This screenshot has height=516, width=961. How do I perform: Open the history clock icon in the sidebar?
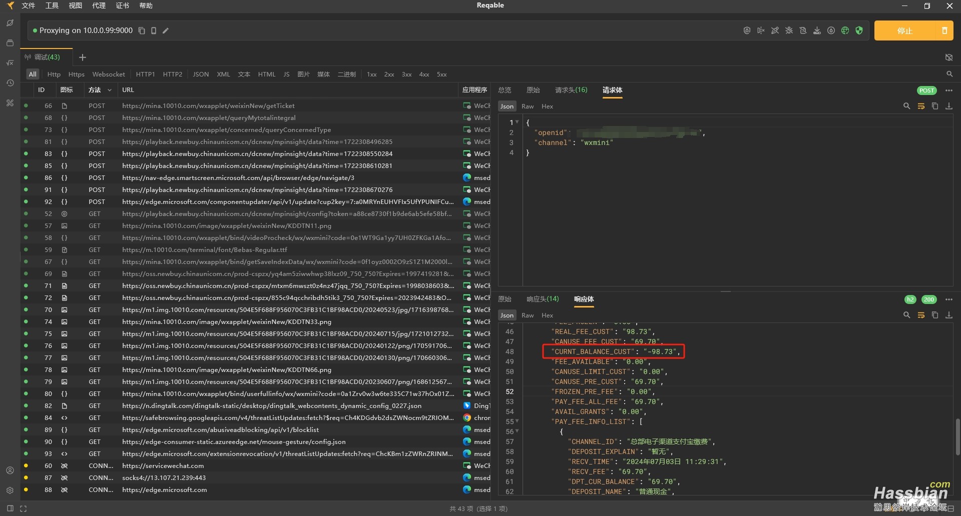[x=10, y=83]
